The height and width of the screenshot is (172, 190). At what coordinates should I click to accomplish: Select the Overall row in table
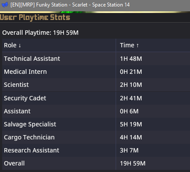tap(96, 163)
